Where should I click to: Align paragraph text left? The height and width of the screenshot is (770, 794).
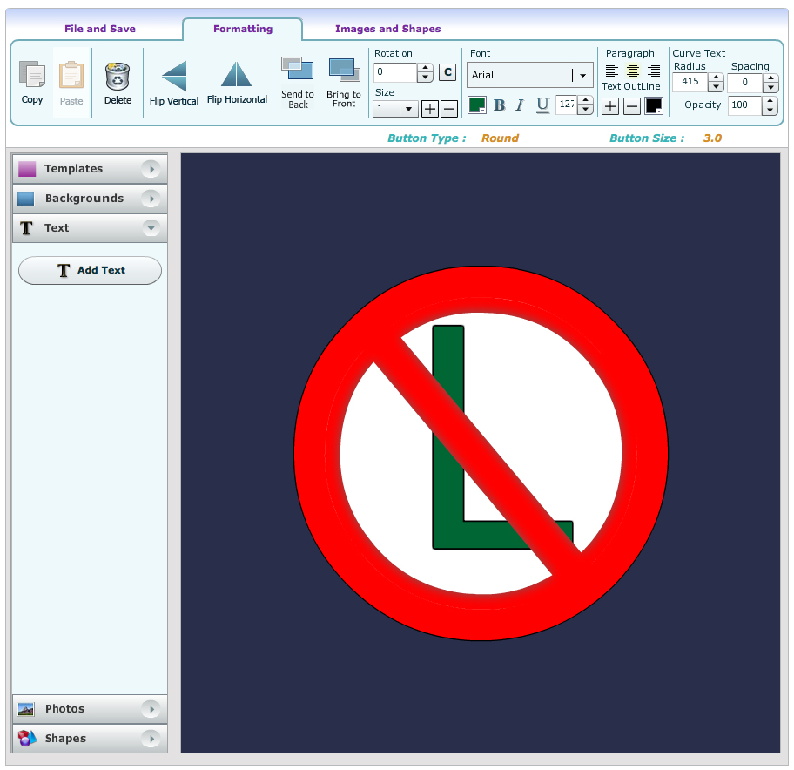[x=612, y=70]
